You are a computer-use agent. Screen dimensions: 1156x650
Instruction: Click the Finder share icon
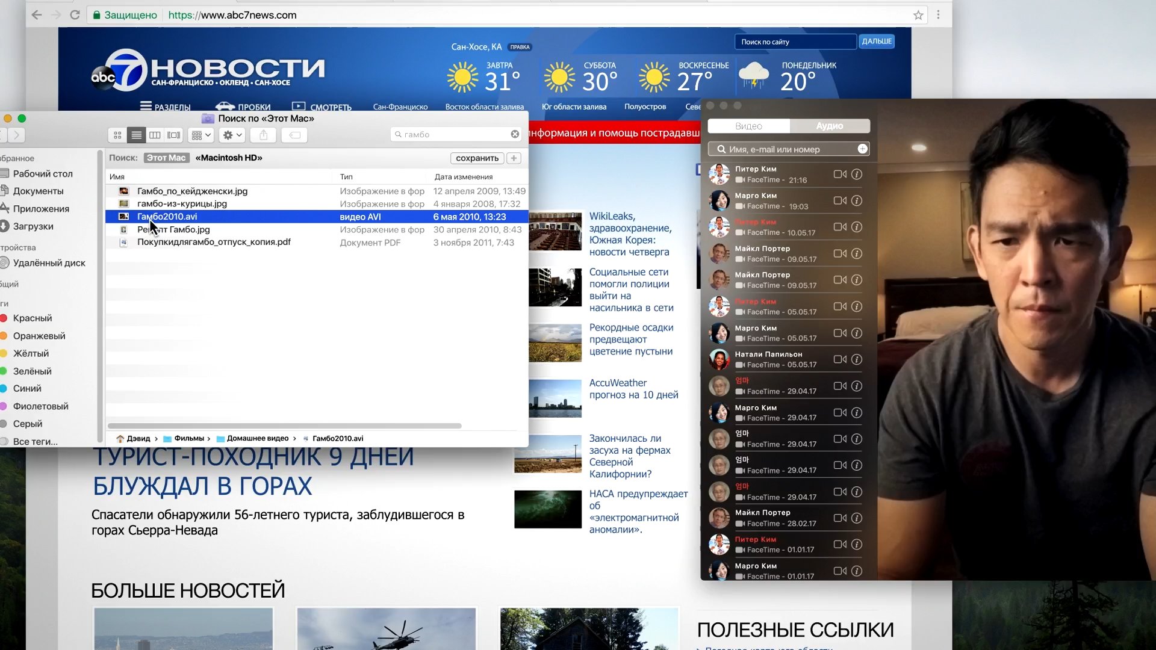pyautogui.click(x=263, y=135)
